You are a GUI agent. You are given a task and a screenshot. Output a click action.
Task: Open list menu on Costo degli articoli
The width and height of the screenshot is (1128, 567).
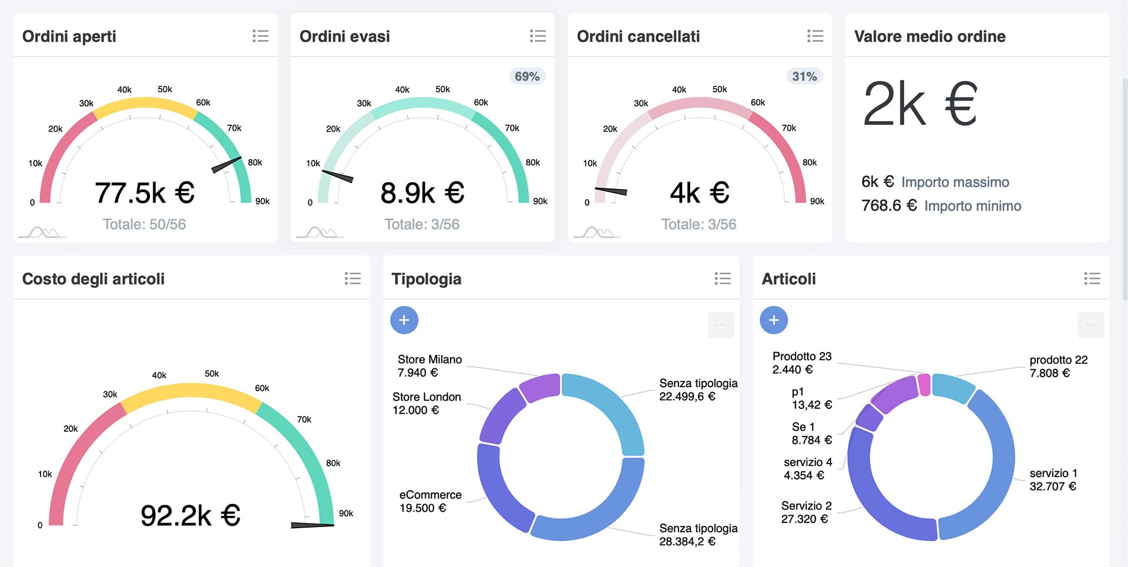click(x=352, y=279)
